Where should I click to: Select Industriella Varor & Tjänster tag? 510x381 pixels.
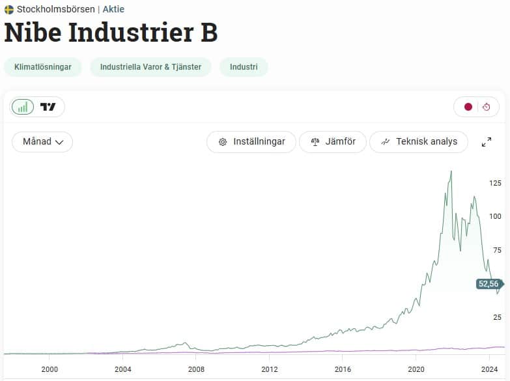click(x=150, y=67)
